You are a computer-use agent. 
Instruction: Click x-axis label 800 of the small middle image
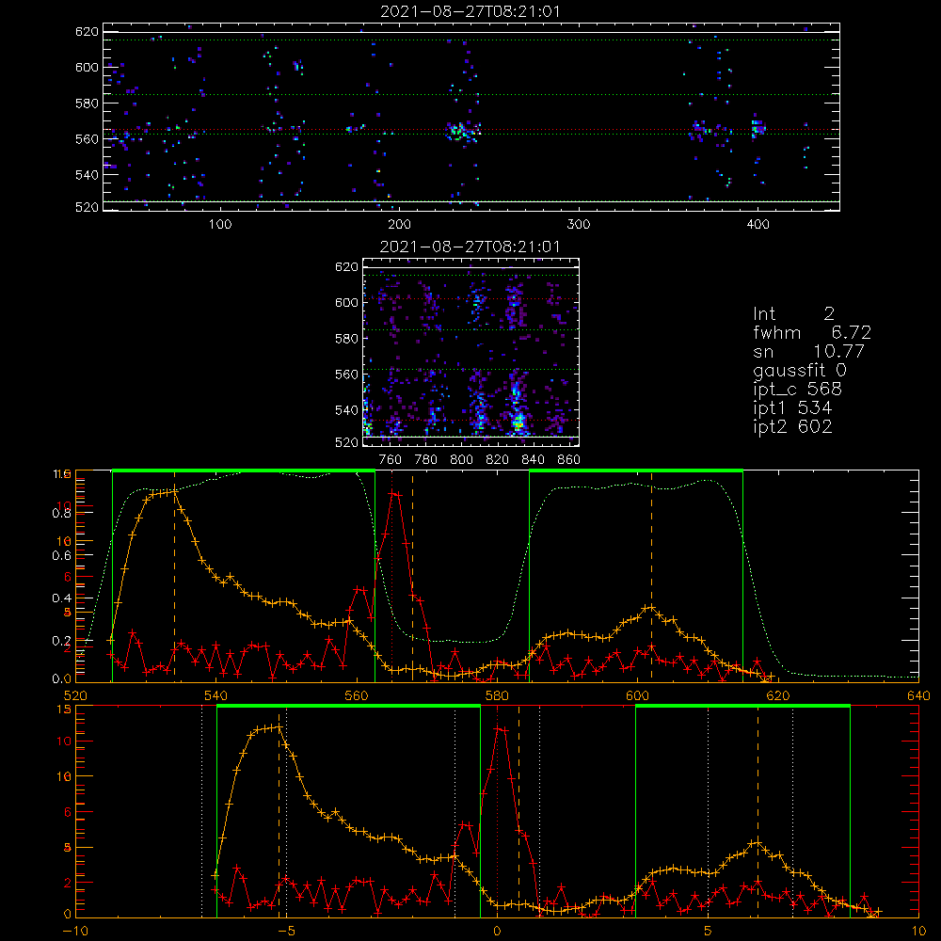461,460
